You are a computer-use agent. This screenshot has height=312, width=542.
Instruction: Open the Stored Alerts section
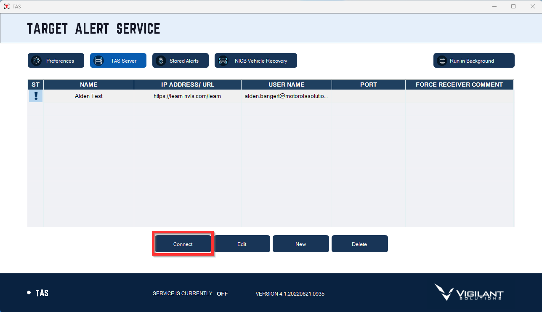[181, 60]
